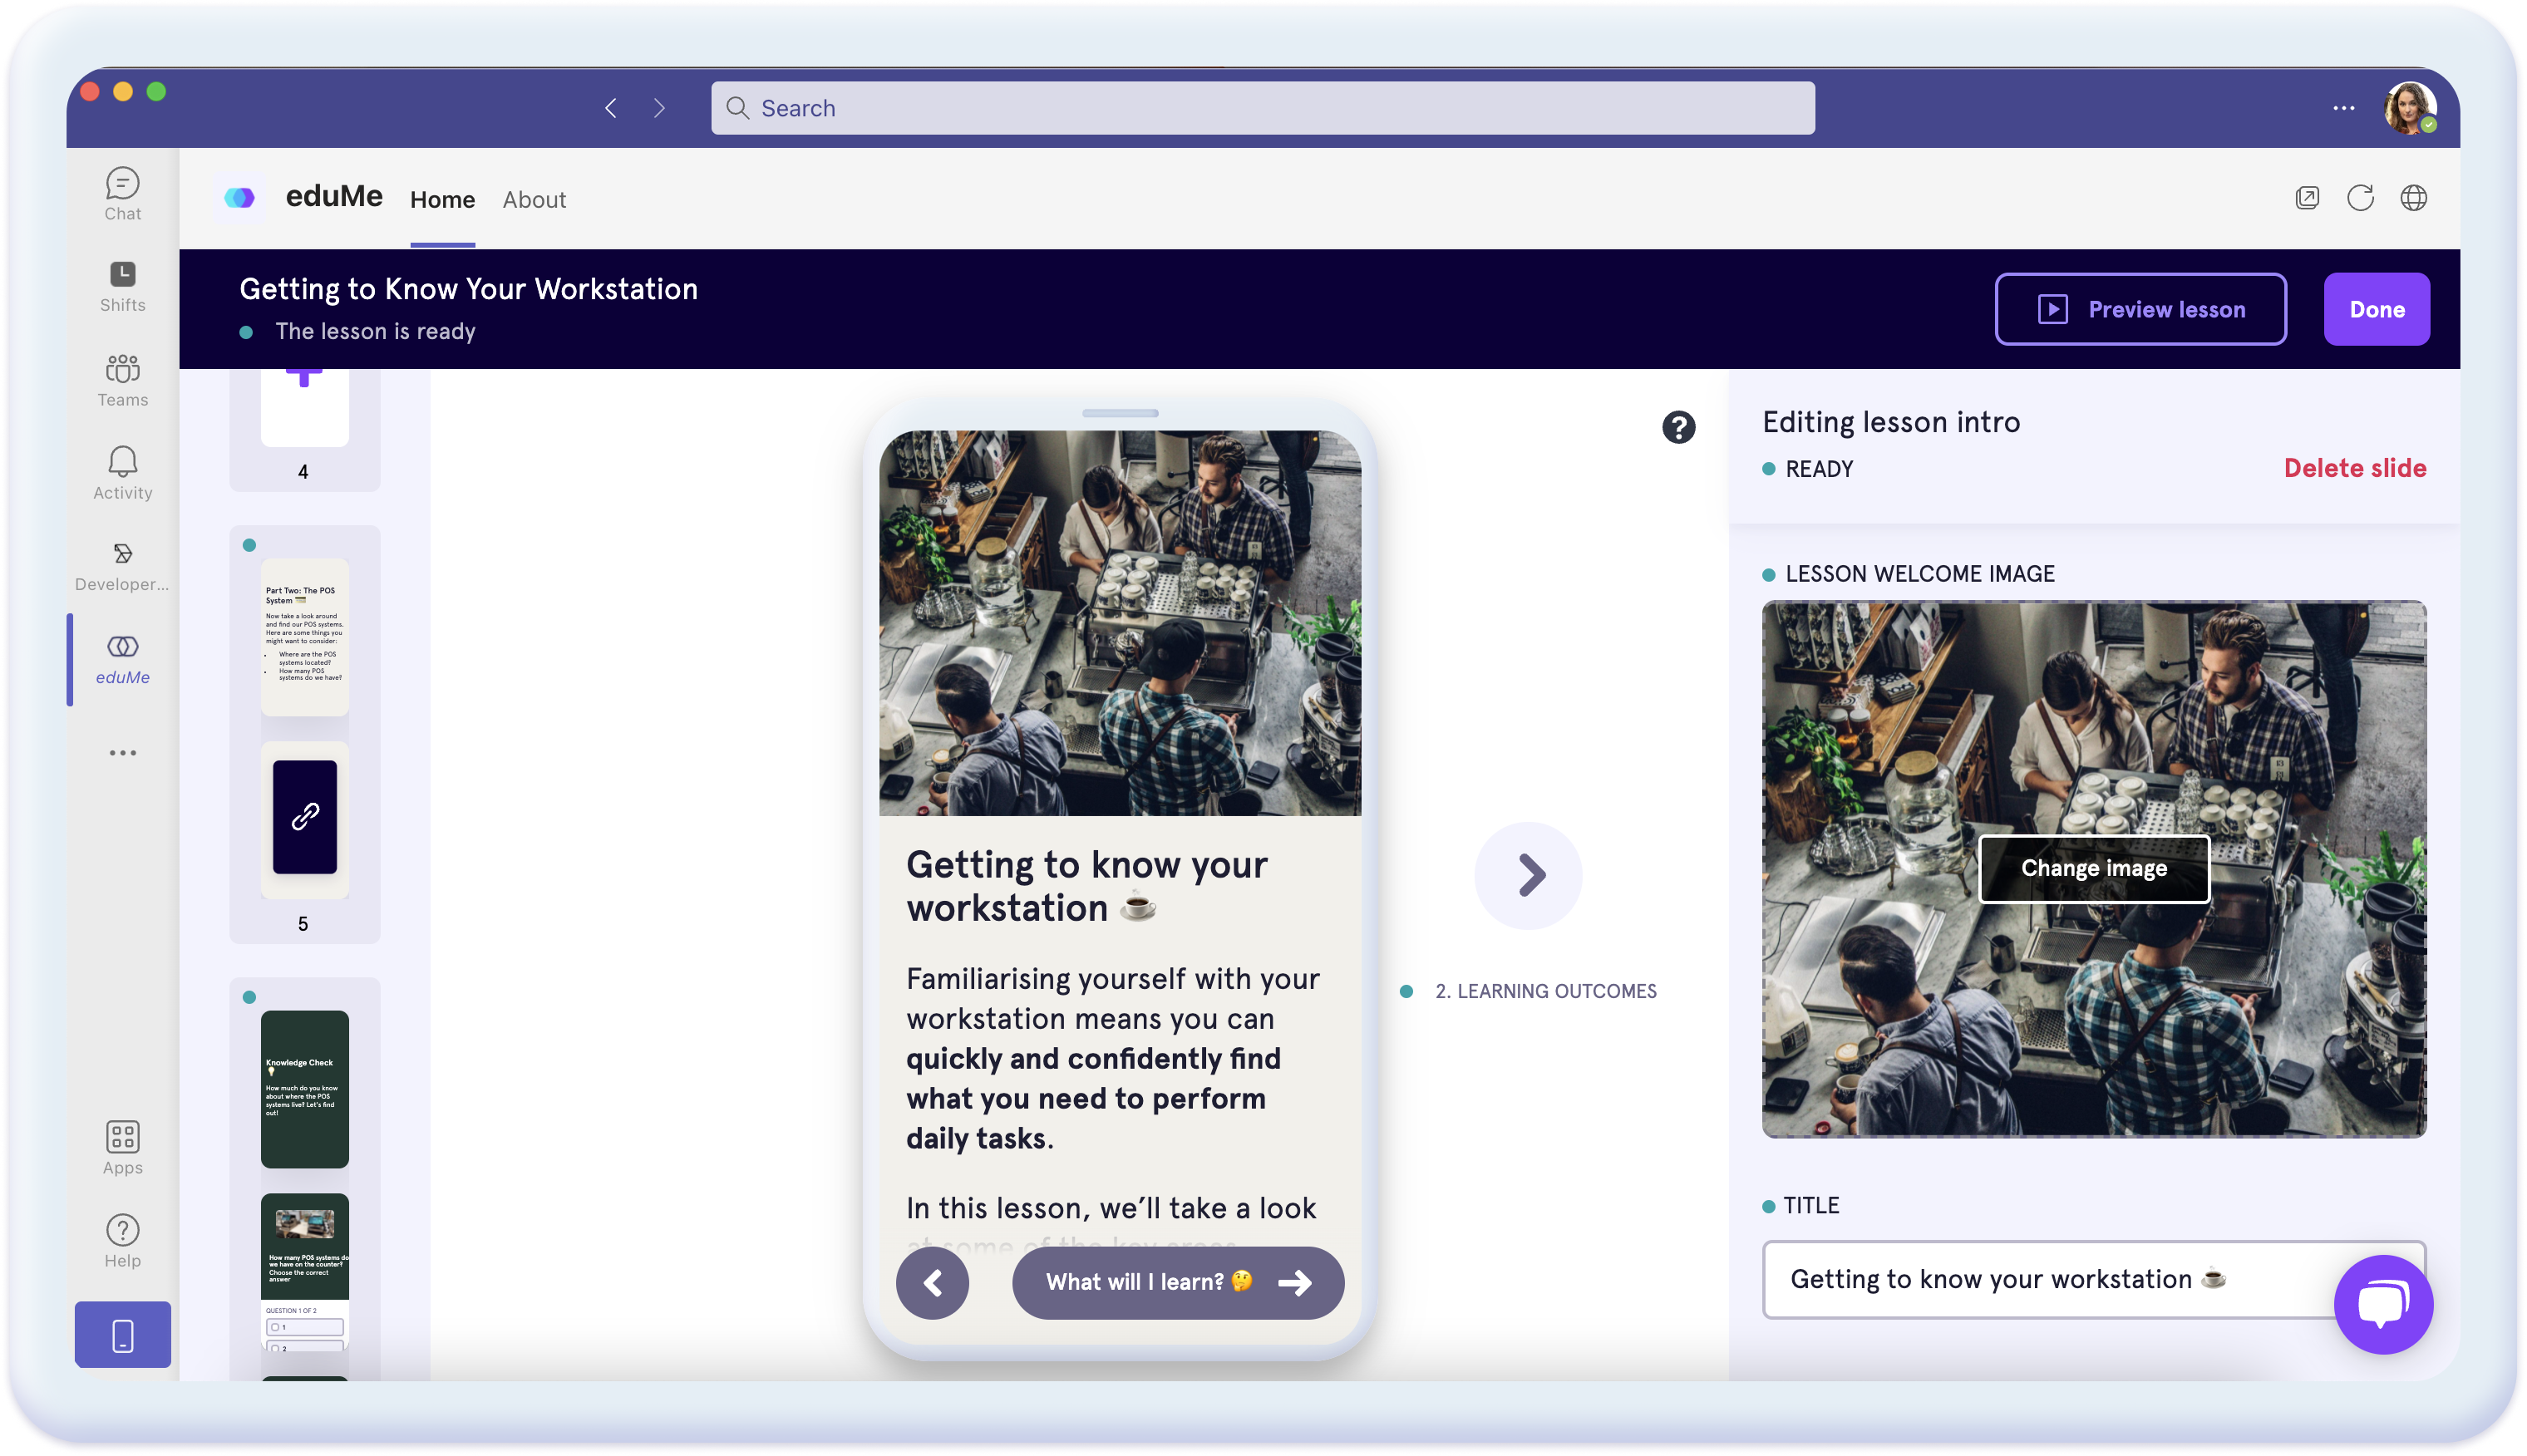
Task: Expand the more apps ellipsis in sidebar
Action: pyautogui.click(x=122, y=752)
